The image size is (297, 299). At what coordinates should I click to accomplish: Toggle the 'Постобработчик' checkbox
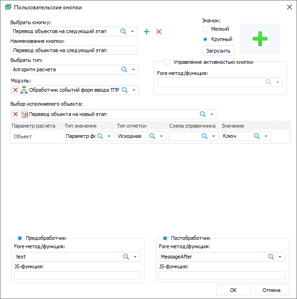[165, 238]
